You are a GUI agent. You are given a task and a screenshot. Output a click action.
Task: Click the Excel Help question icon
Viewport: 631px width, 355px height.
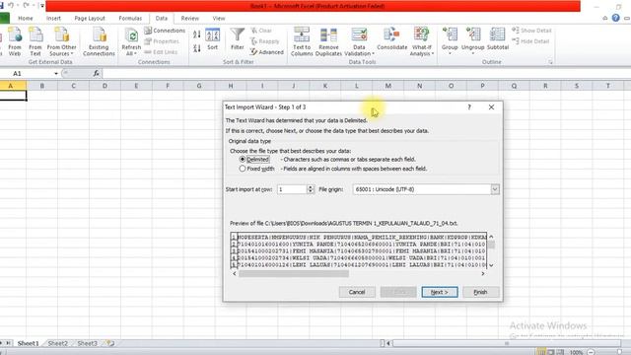pos(615,18)
